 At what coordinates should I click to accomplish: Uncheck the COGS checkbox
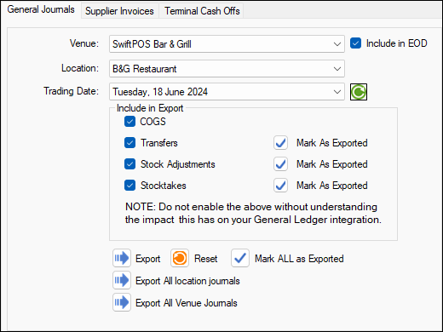129,122
